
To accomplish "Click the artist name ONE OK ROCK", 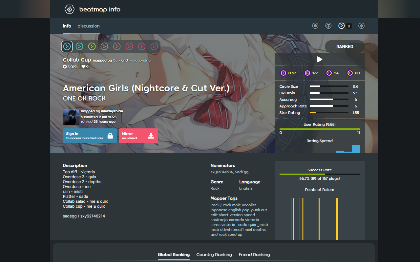I will [84, 99].
